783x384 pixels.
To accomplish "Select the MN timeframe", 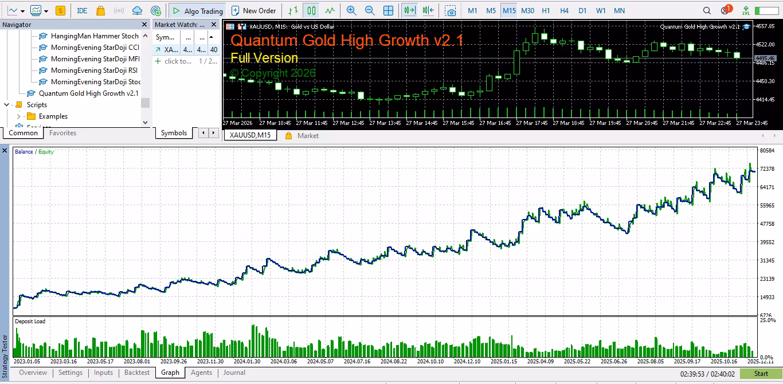I will coord(619,10).
